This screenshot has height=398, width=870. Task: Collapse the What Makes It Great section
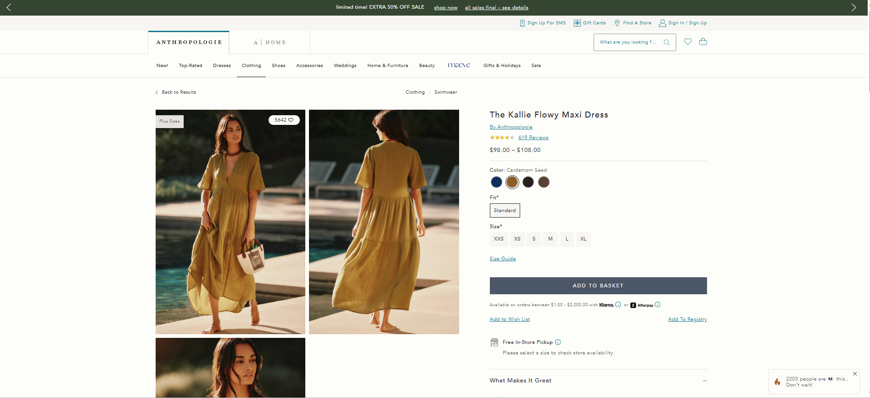705,381
